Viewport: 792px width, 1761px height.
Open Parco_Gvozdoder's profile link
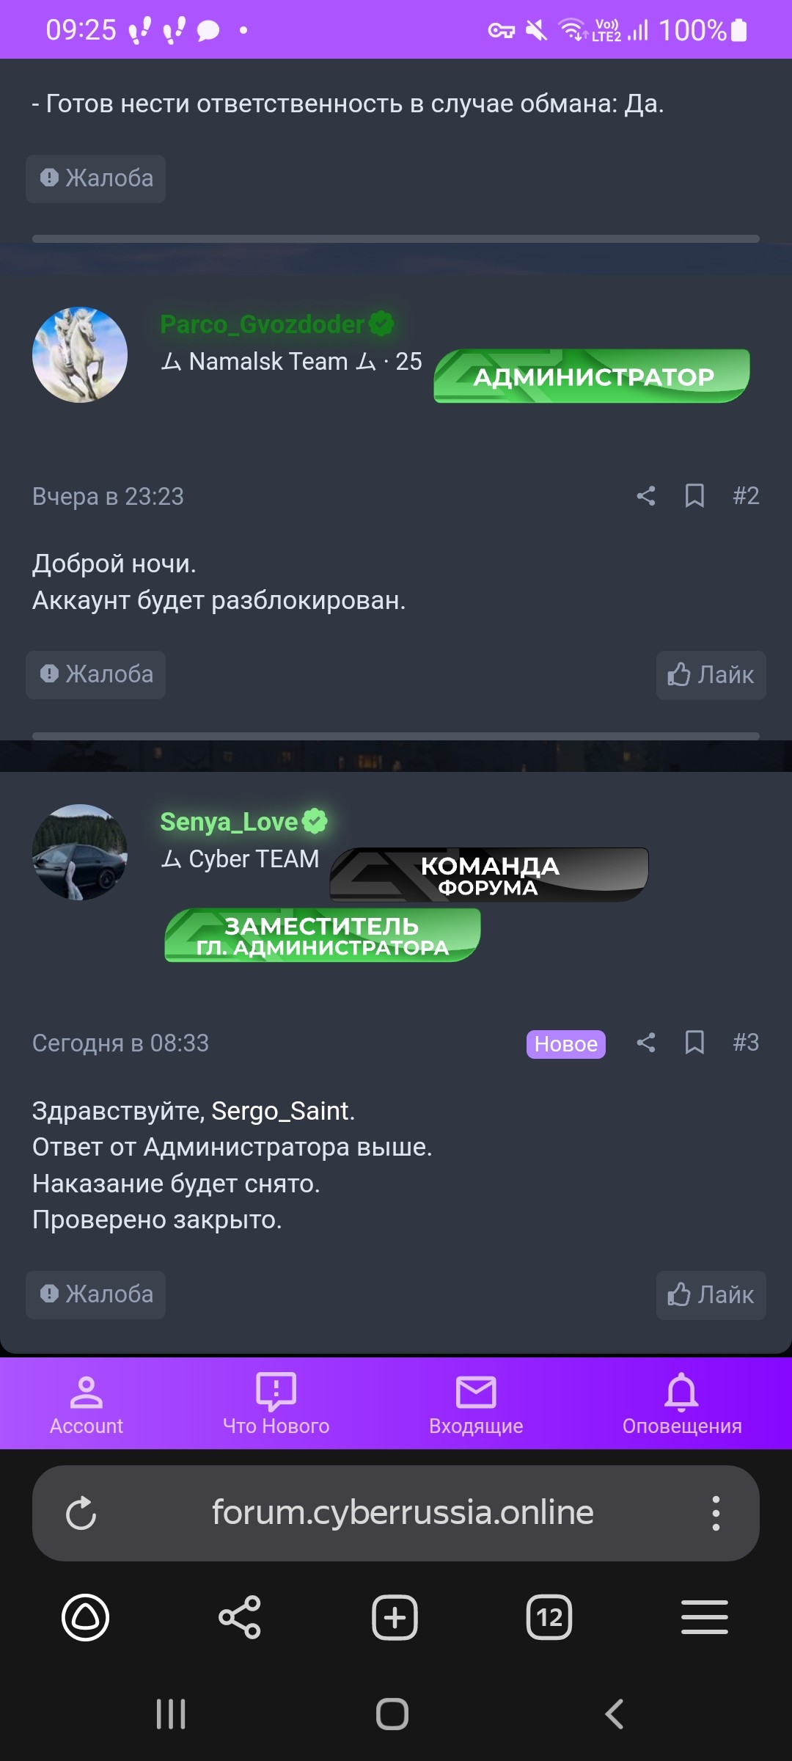coord(262,324)
